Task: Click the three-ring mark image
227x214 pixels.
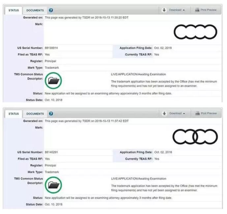Action: pyautogui.click(x=195, y=137)
